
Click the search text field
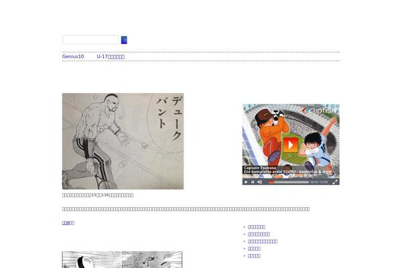[x=90, y=40]
